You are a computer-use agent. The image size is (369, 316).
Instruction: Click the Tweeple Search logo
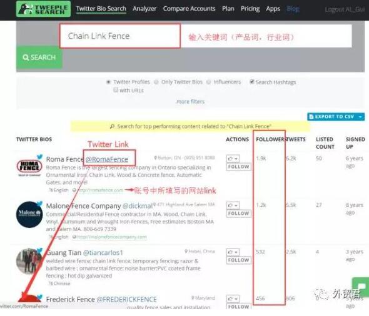pyautogui.click(x=43, y=9)
